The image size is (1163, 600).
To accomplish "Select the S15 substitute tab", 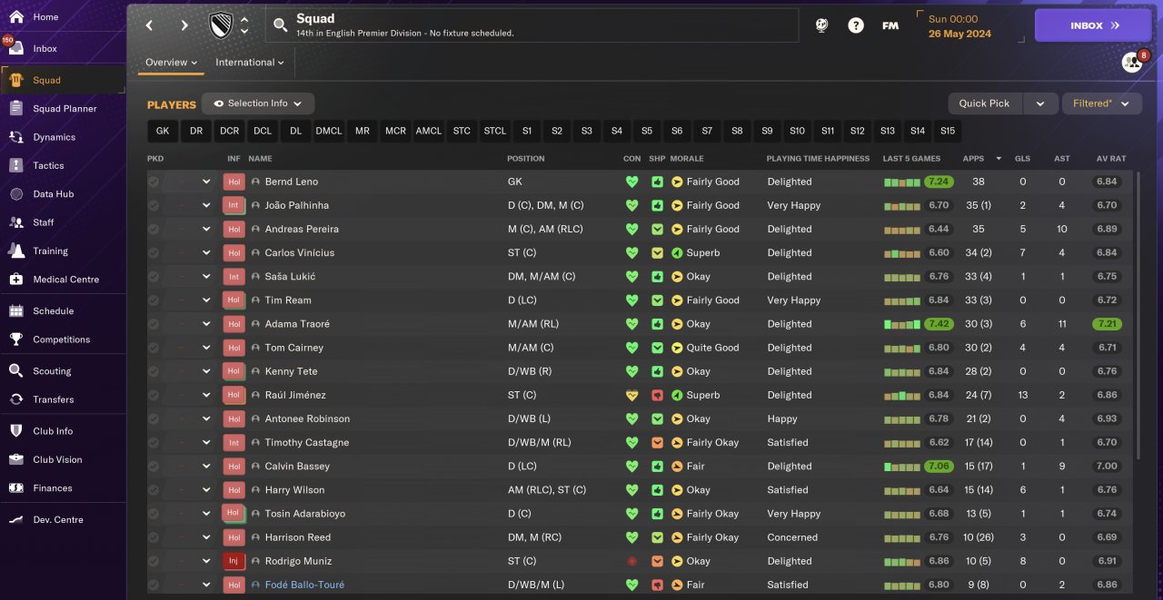I will click(x=948, y=131).
